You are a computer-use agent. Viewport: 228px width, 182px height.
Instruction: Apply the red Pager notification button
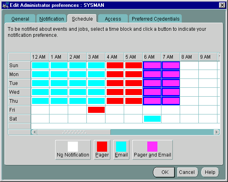pyautogui.click(x=102, y=150)
